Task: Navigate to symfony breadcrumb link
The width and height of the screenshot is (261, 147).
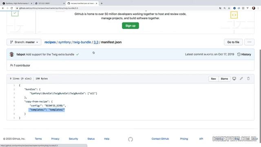Action: (x=64, y=42)
